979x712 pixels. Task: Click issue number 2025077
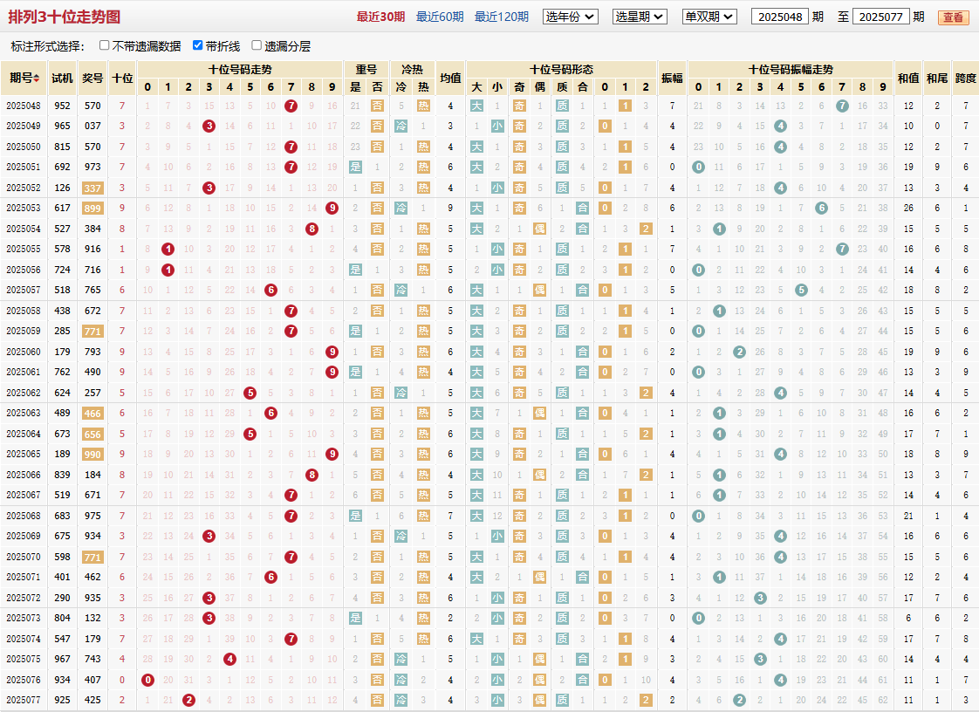pyautogui.click(x=24, y=701)
